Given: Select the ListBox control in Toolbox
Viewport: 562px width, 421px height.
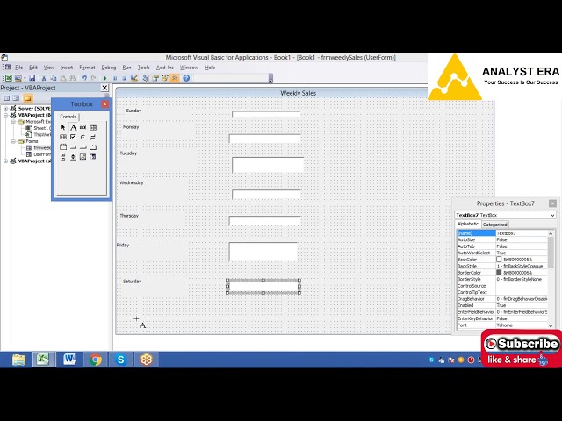Looking at the screenshot, I should 63,137.
